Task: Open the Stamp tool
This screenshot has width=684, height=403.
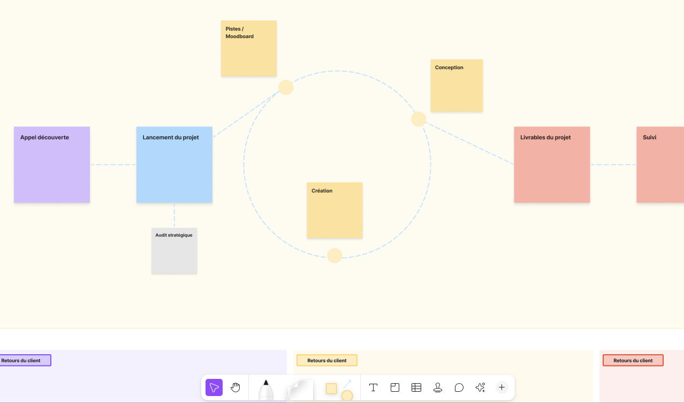Action: click(x=438, y=387)
